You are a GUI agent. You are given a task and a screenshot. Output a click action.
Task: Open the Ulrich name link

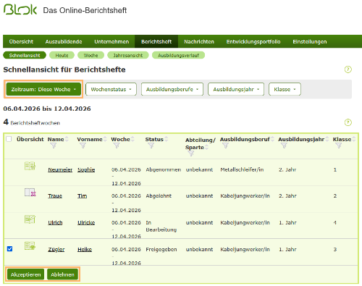(x=55, y=222)
